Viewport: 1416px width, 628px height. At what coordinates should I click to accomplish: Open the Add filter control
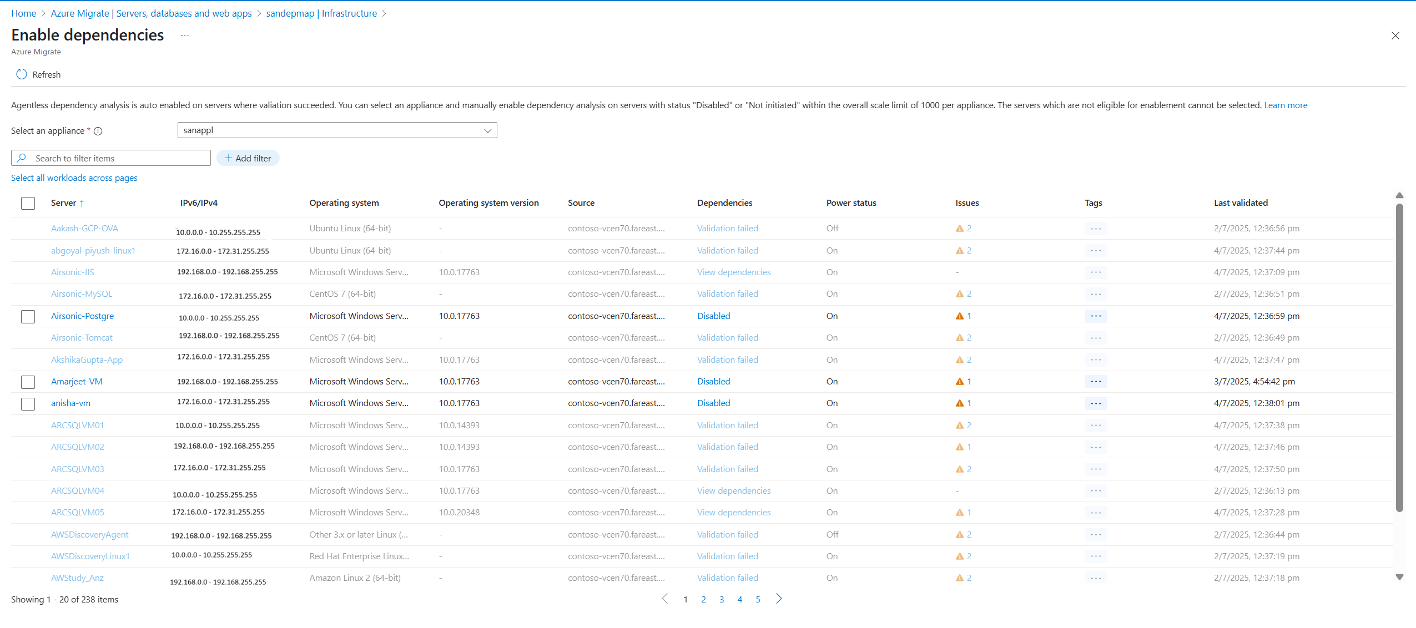click(x=248, y=158)
